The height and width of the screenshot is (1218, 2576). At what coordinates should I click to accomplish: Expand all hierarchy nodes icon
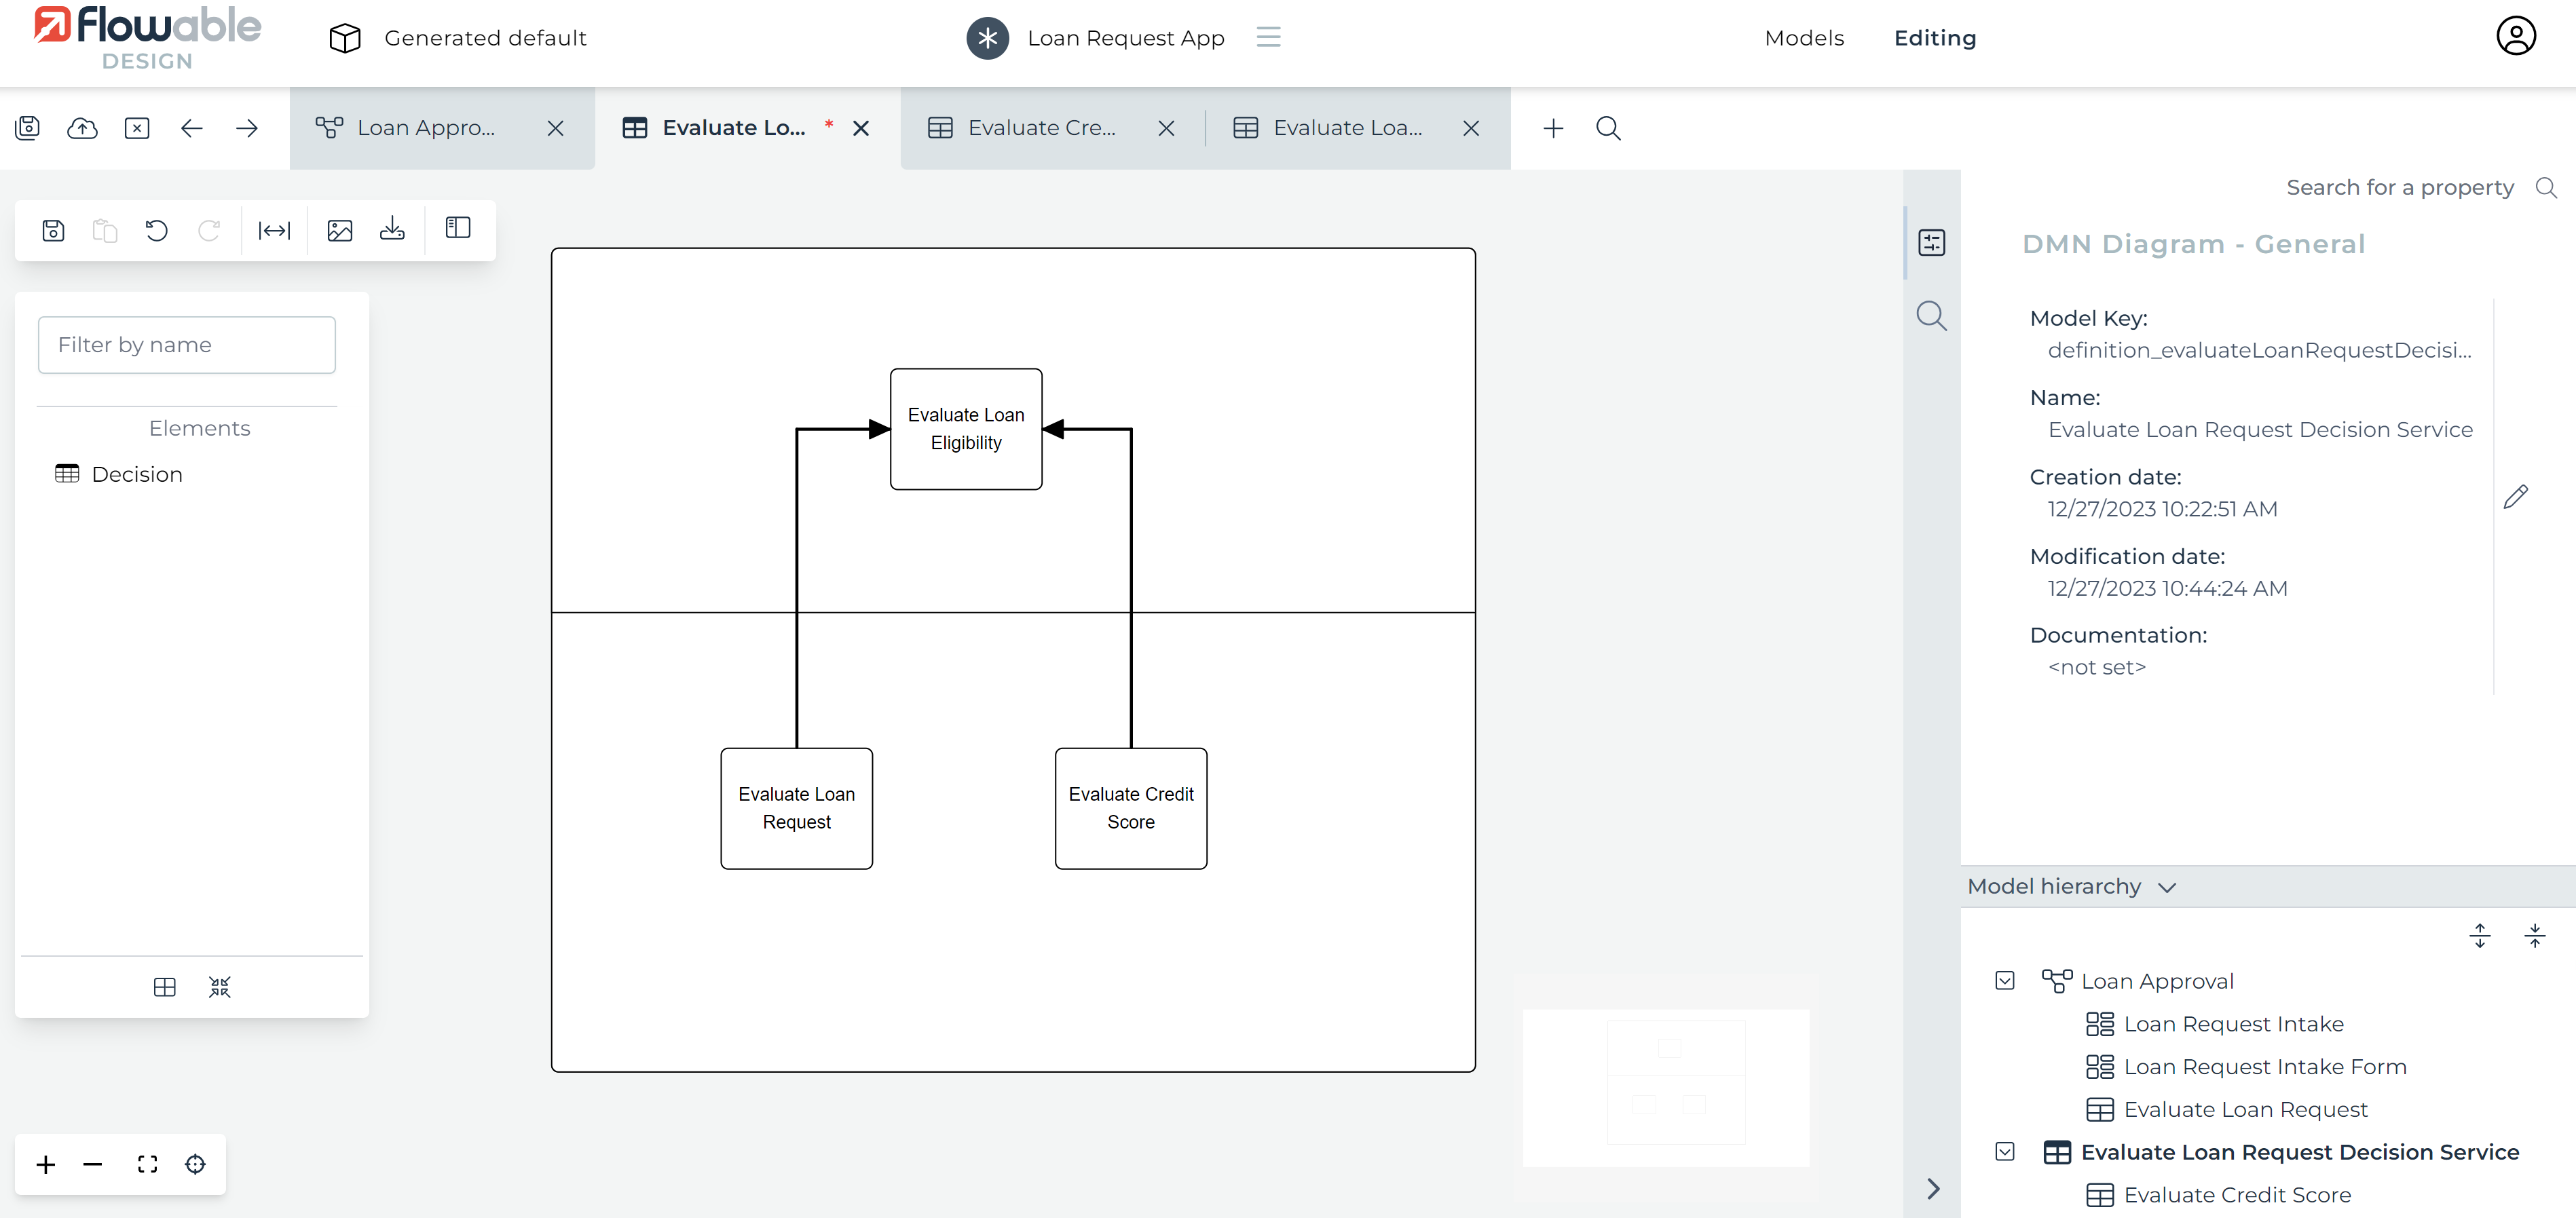pyautogui.click(x=2480, y=936)
